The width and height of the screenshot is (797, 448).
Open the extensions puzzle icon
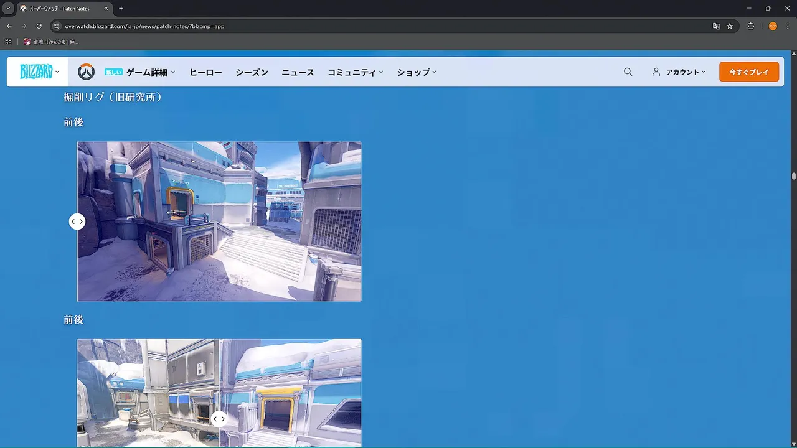[x=750, y=26]
